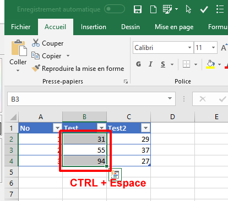Click the Test2 header cell text
Screen dimensions: 228x201
point(117,128)
